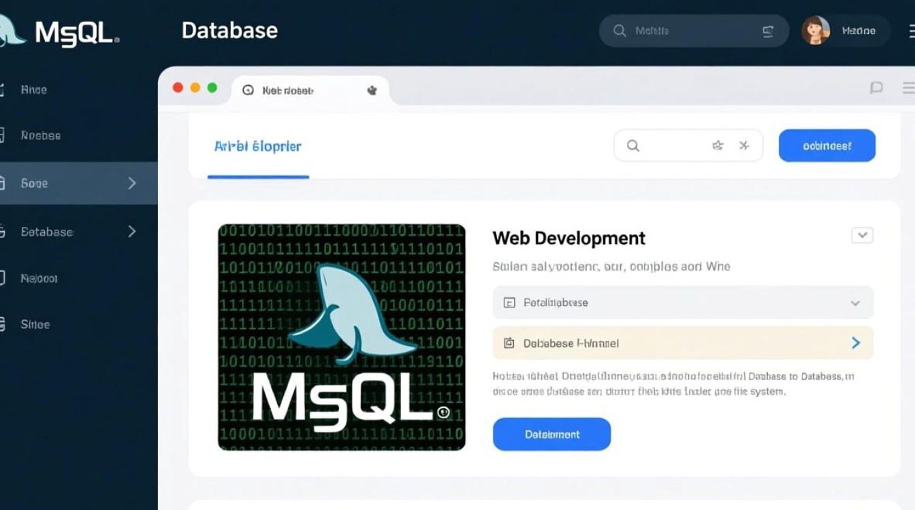Click the star icon beside the card search field

click(x=717, y=145)
